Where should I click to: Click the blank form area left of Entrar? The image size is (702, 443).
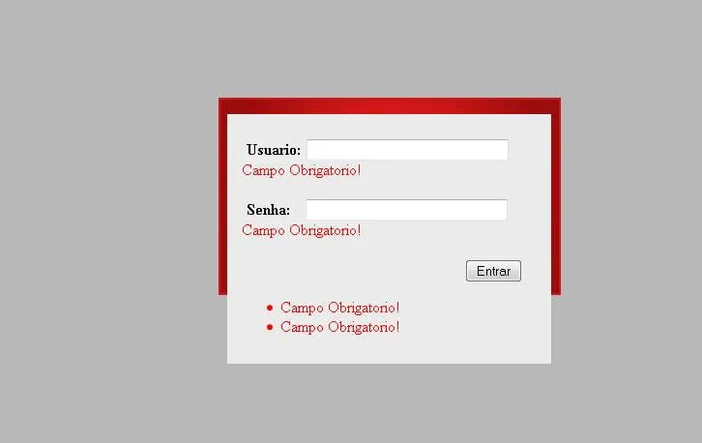[x=347, y=271]
